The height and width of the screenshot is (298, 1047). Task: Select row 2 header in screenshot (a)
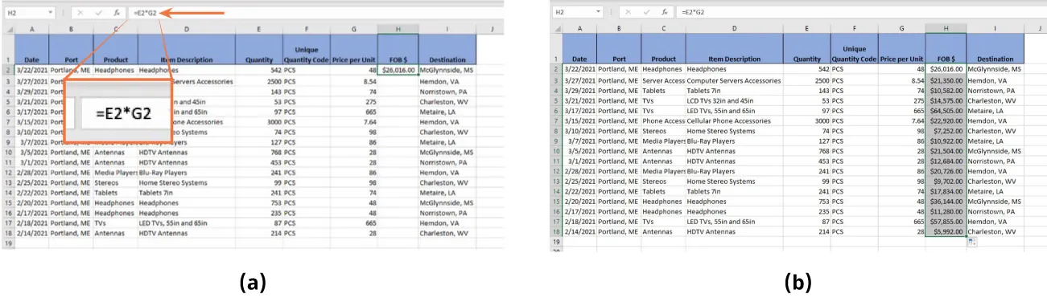[x=7, y=70]
